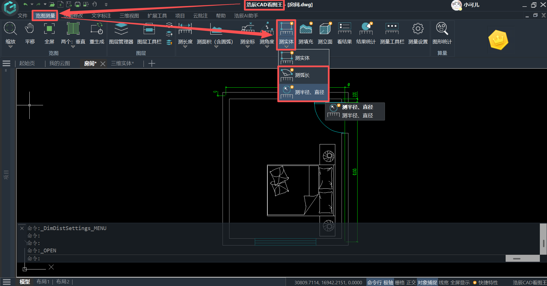Open the 图层管理器 layer manager
The width and height of the screenshot is (547, 286).
click(x=121, y=33)
